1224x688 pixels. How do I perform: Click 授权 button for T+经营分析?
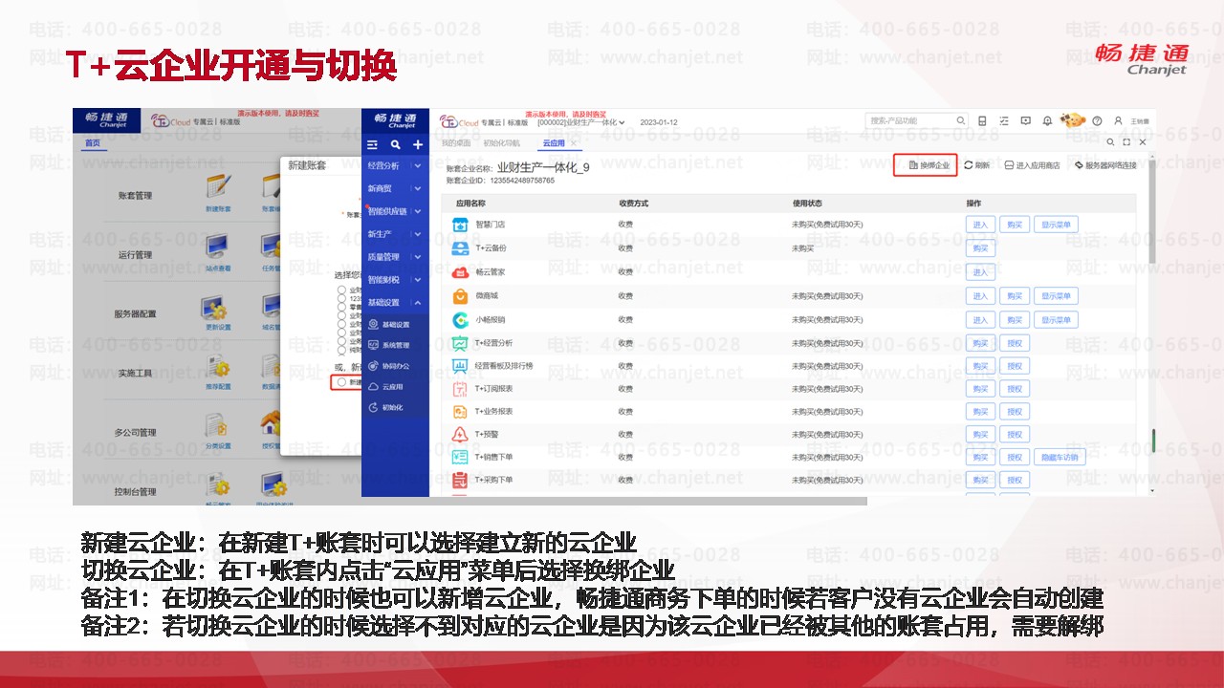(1015, 342)
